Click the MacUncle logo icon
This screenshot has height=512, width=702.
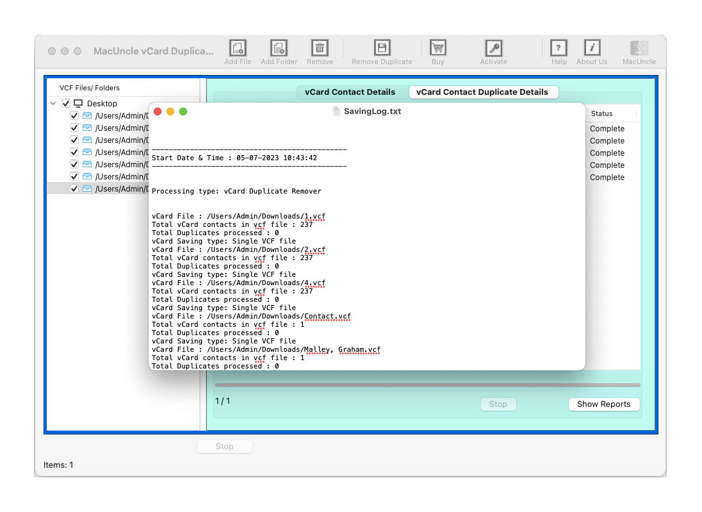[639, 48]
